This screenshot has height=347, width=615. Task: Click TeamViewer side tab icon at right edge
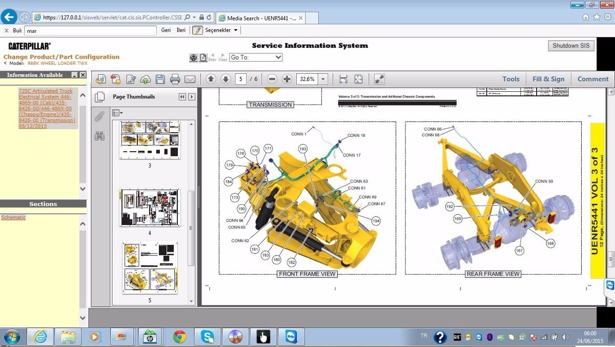pyautogui.click(x=610, y=285)
